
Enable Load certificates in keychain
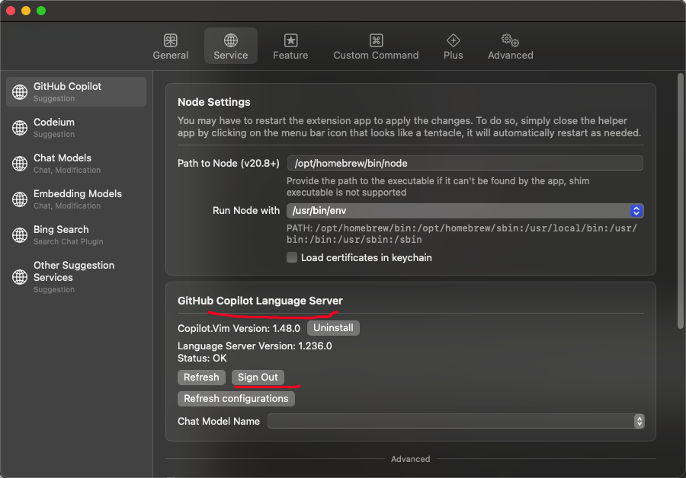click(x=292, y=257)
